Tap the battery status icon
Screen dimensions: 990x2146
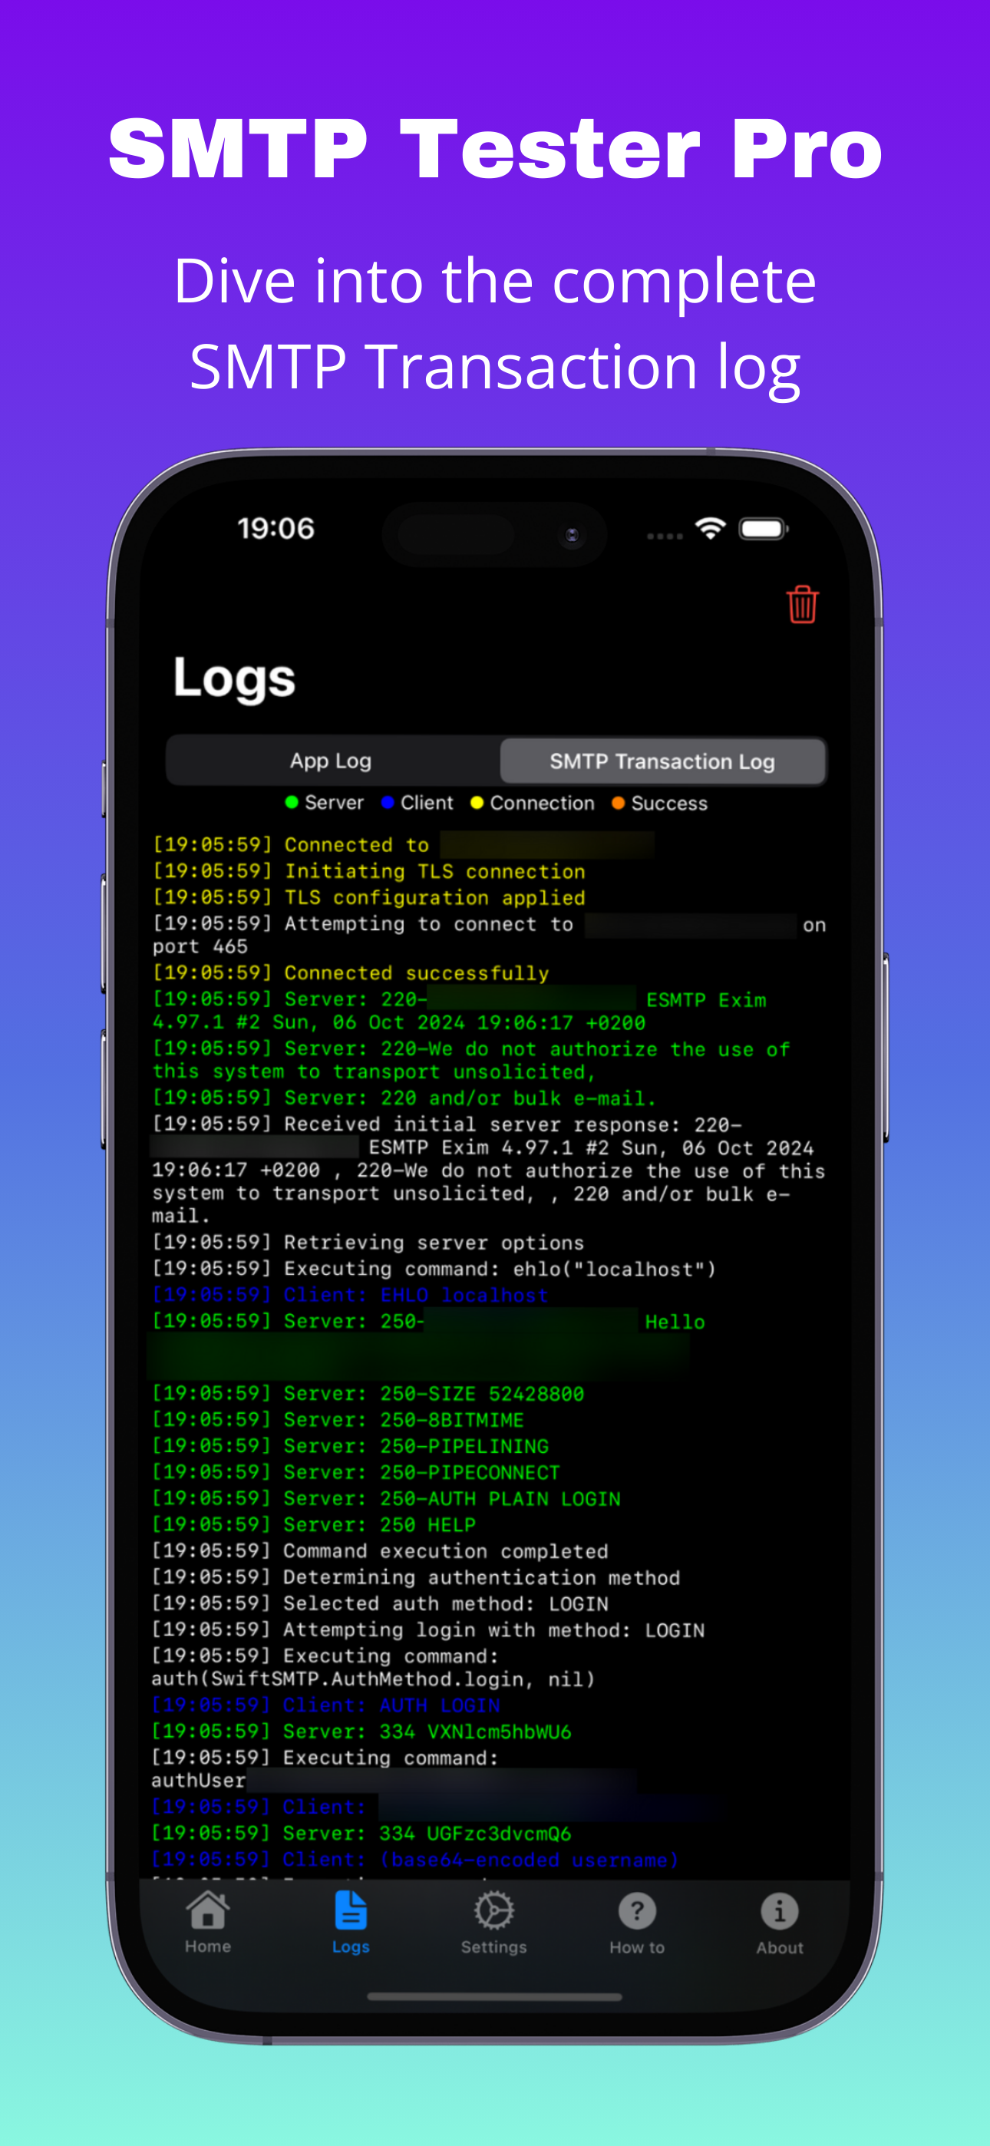tap(764, 529)
